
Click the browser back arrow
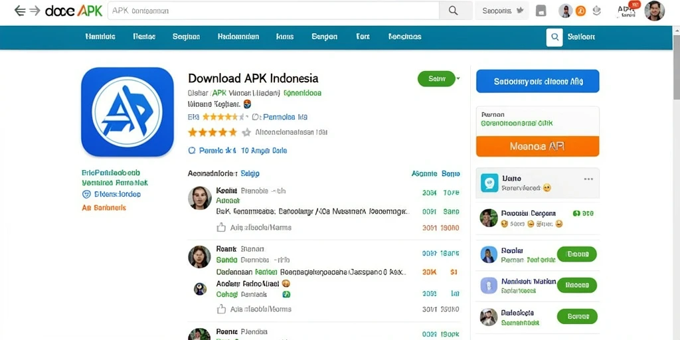(19, 11)
